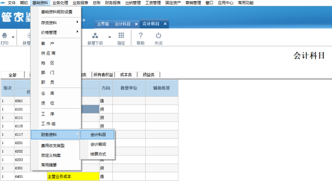Switch to the 主界面 tab

(103, 24)
